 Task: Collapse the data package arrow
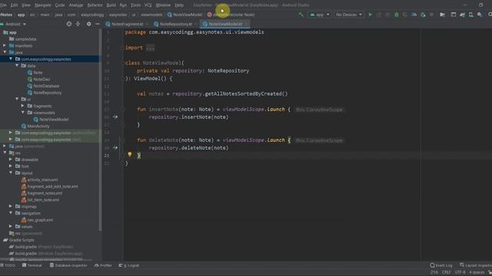point(17,66)
